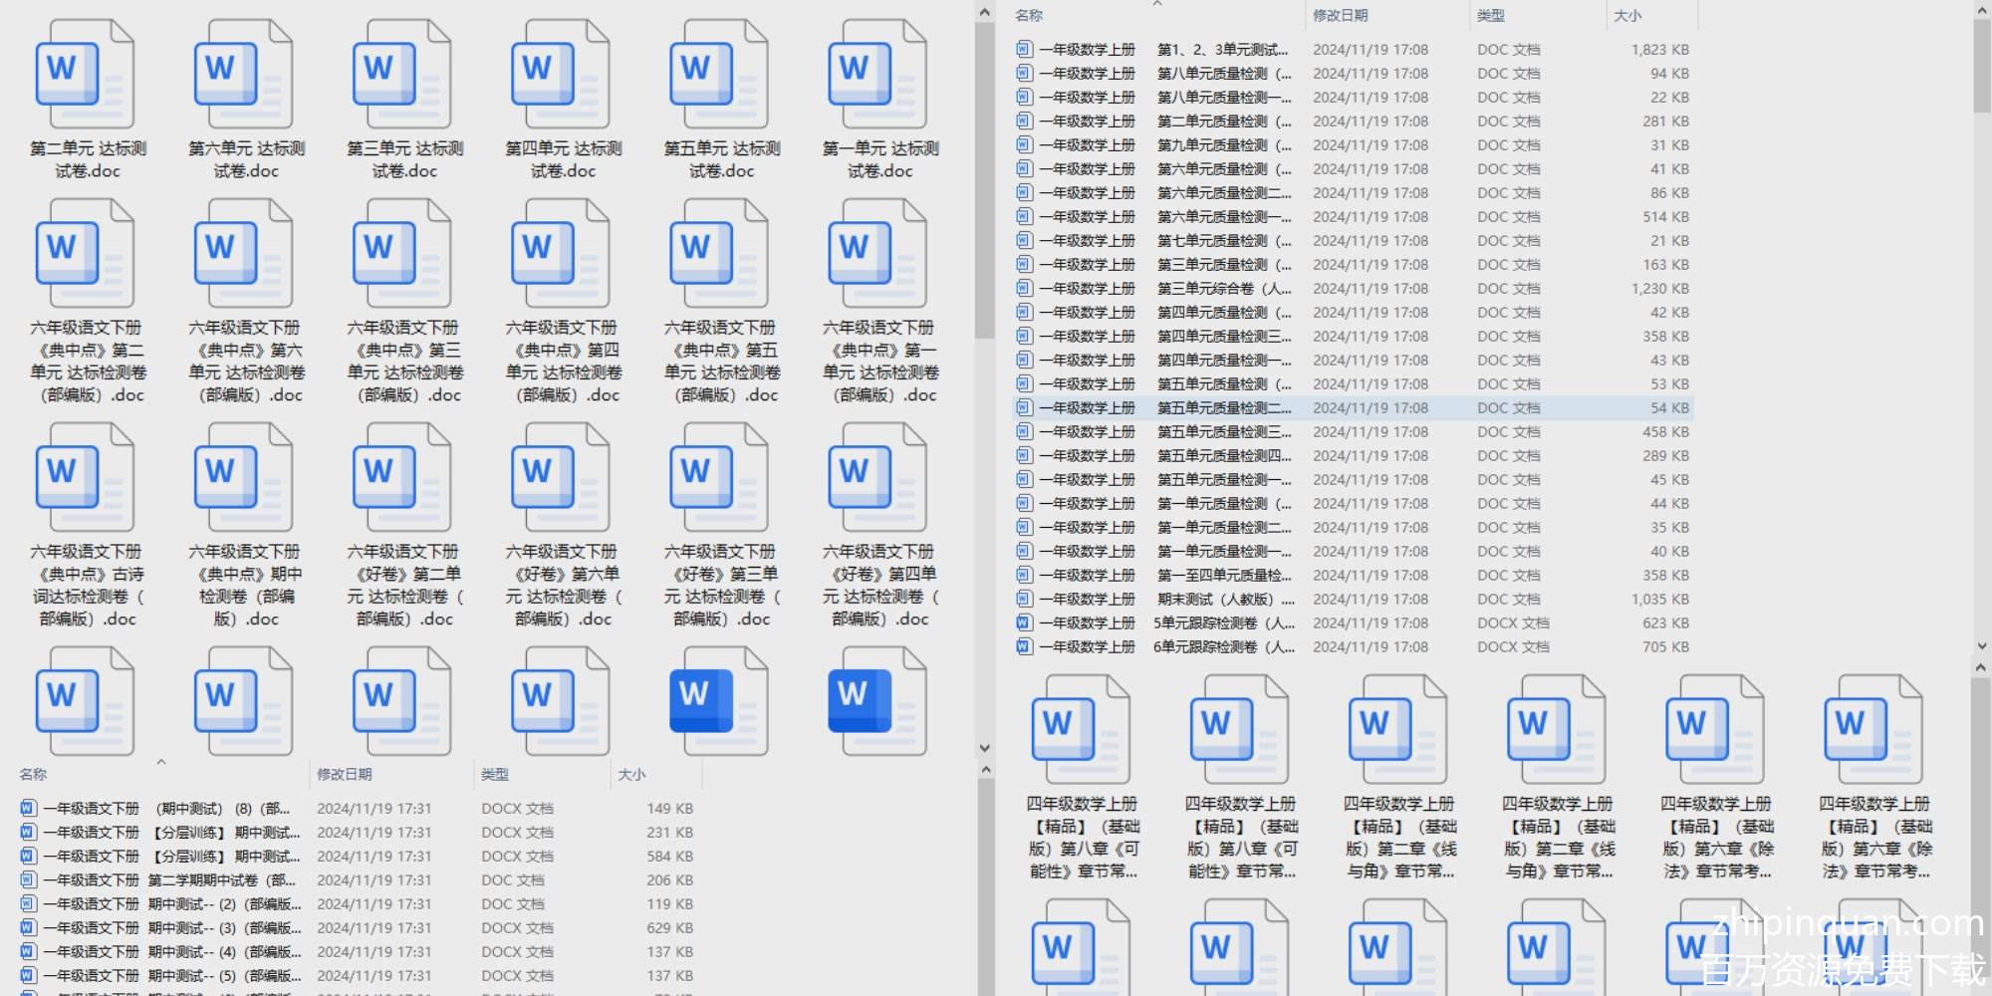Screen dimensions: 1992x996
Task: Open 六年级语文下册《典中点》古诗词达标检测卷 document icon
Action: click(85, 478)
